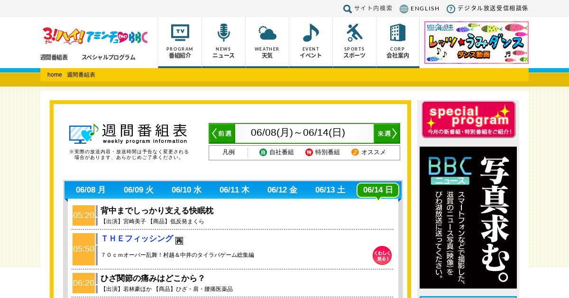Open デジタル放送受信相談係 link
The width and height of the screenshot is (569, 298).
493,9
